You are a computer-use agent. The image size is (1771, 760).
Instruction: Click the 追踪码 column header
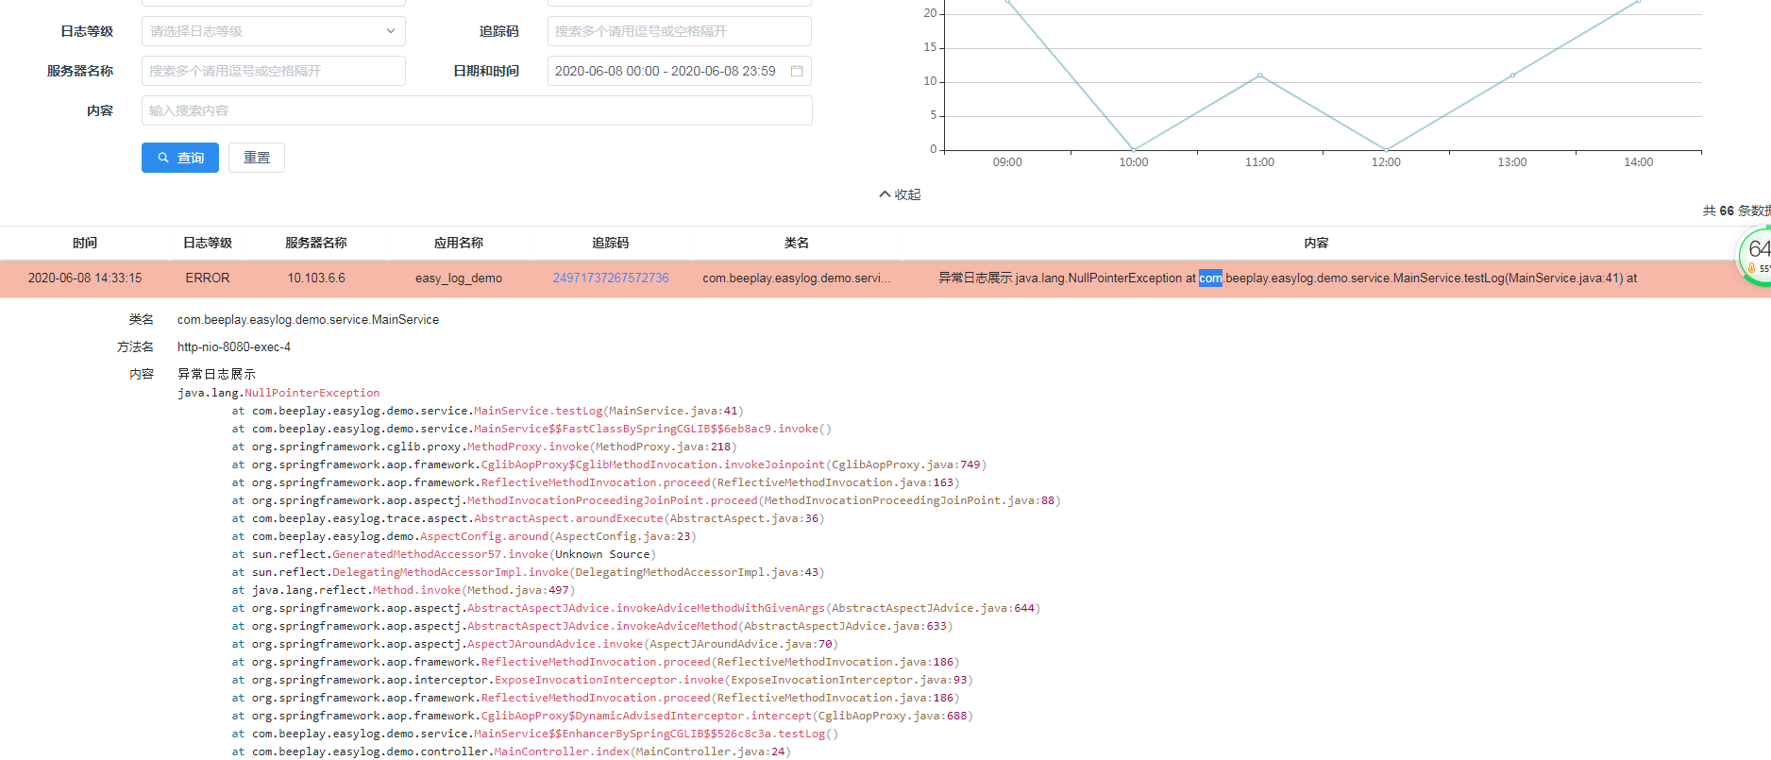coord(611,243)
